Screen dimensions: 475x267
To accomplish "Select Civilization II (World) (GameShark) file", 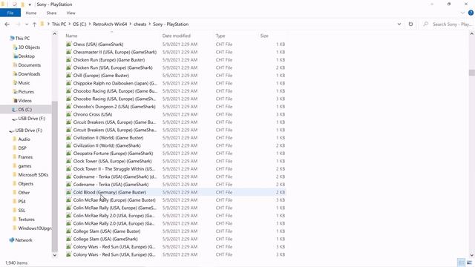I will click(107, 145).
